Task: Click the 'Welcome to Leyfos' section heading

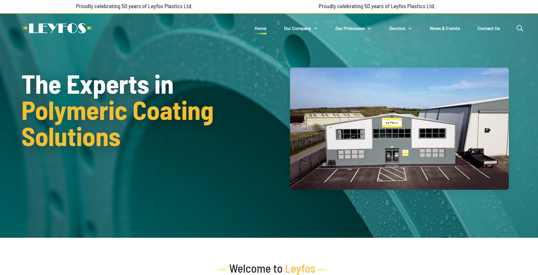Action: pyautogui.click(x=272, y=269)
